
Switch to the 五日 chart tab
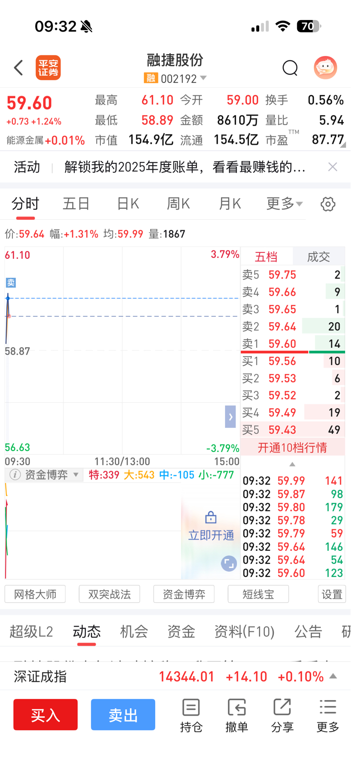pos(76,203)
